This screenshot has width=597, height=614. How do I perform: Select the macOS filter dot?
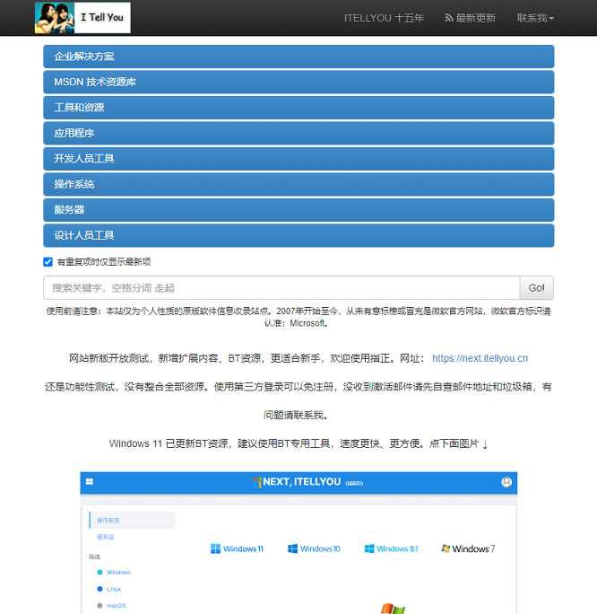pos(99,605)
